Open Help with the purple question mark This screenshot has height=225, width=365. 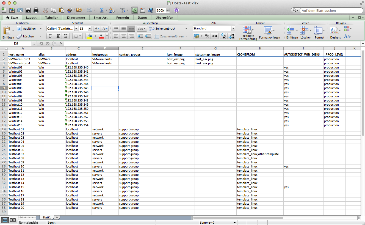tap(176, 10)
